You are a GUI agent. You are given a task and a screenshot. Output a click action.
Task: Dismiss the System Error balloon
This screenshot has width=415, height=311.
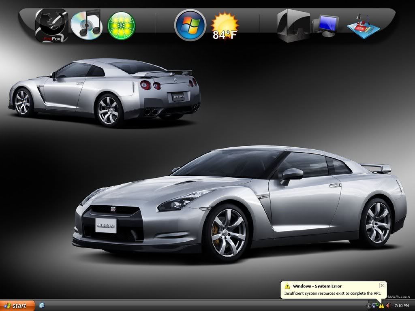click(x=382, y=285)
